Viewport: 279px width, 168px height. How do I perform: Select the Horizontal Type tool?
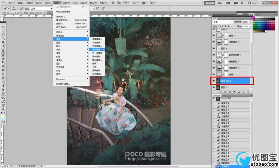coord(3,86)
